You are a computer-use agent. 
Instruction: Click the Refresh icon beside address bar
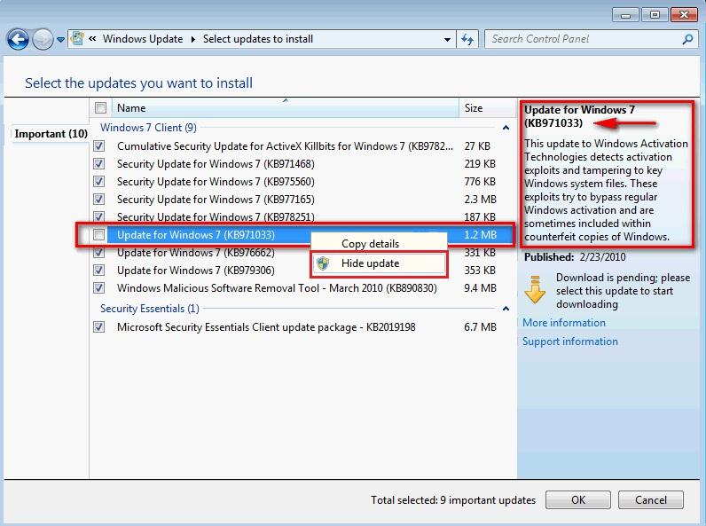click(x=467, y=39)
